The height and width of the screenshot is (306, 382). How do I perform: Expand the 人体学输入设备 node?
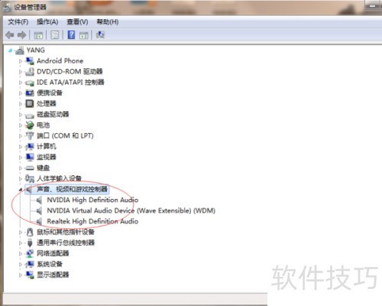(21, 179)
